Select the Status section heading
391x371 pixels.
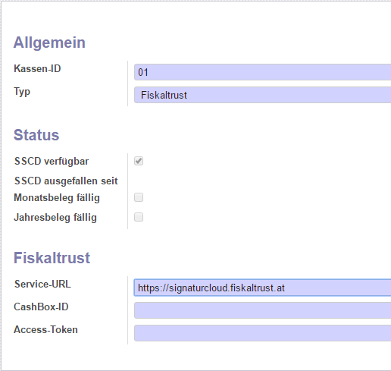click(36, 135)
